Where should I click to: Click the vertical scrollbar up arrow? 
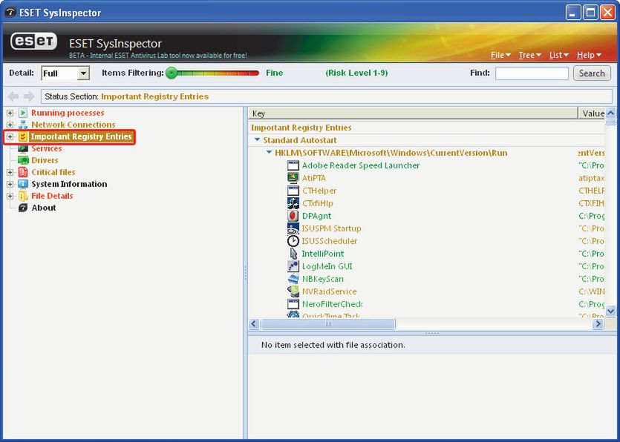coord(610,113)
